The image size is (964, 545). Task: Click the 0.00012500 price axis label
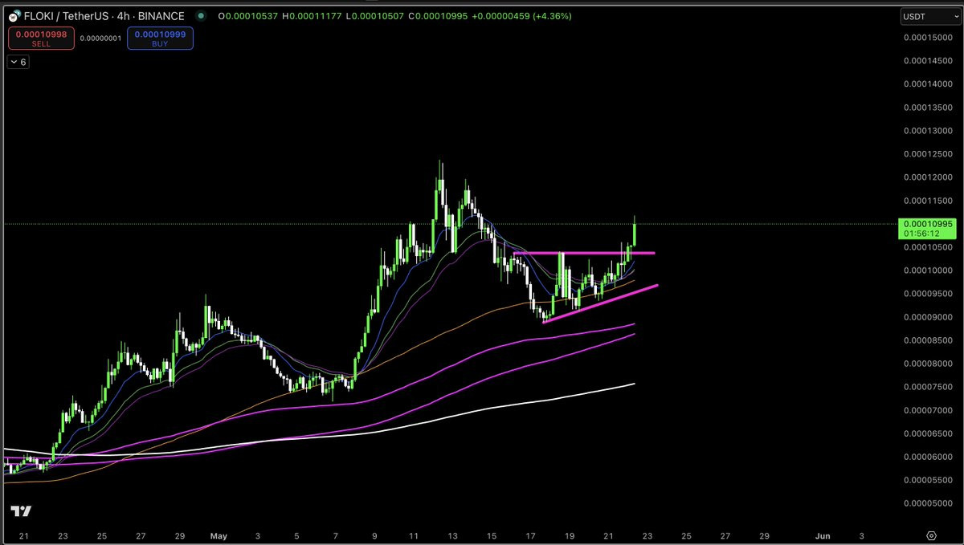tap(928, 153)
